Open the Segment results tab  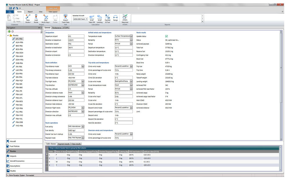pyautogui.click(x=64, y=144)
